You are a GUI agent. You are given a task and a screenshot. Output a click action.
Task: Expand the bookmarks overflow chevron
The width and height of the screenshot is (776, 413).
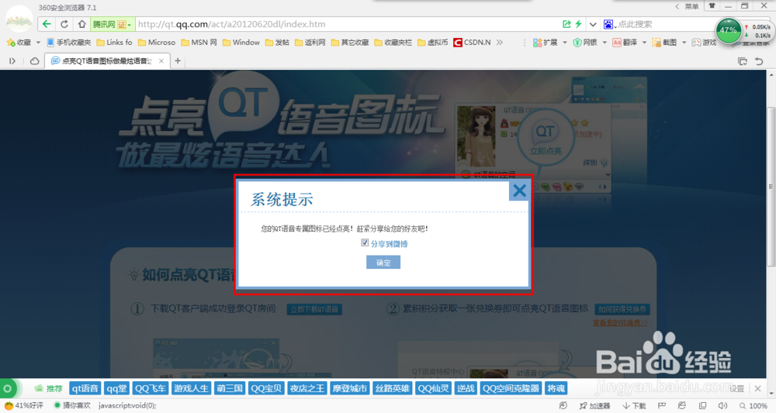point(499,43)
